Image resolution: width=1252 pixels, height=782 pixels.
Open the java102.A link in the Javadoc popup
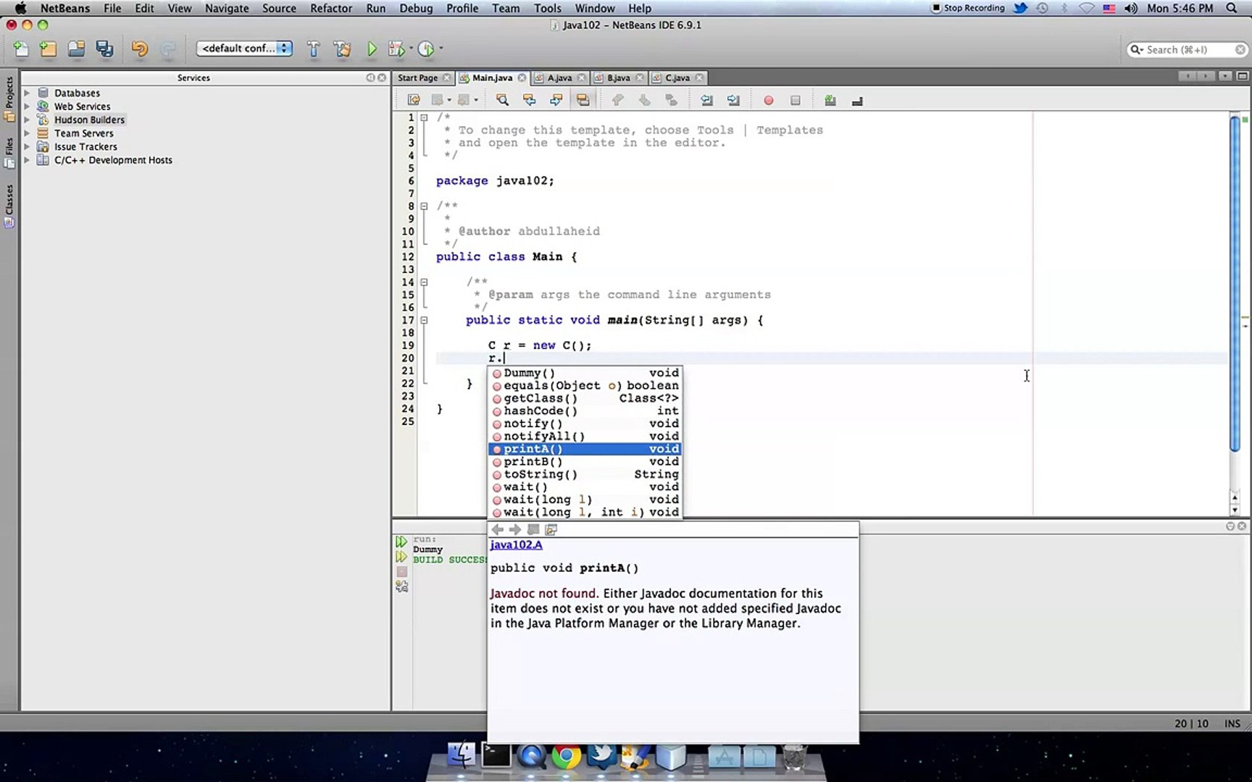tap(516, 545)
